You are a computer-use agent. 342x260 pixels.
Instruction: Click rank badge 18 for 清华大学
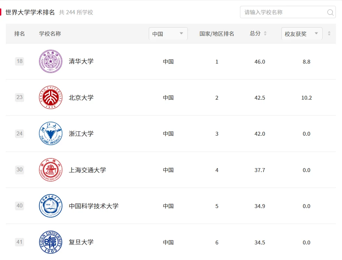19,61
